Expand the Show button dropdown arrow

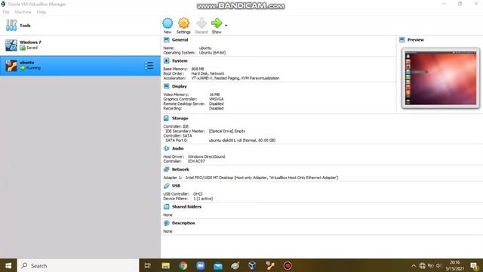point(226,25)
